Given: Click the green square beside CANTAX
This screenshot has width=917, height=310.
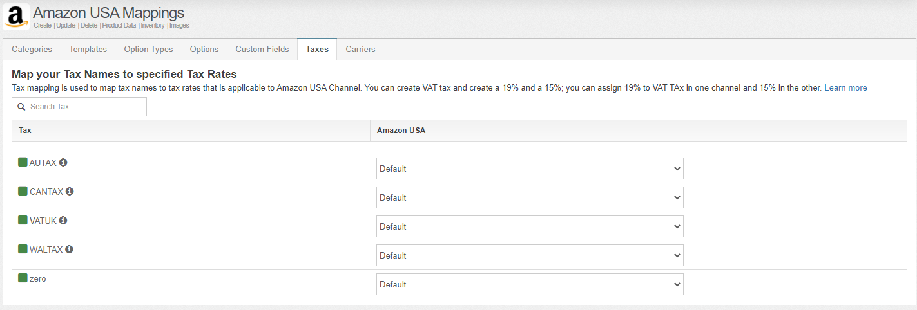Looking at the screenshot, I should (23, 191).
